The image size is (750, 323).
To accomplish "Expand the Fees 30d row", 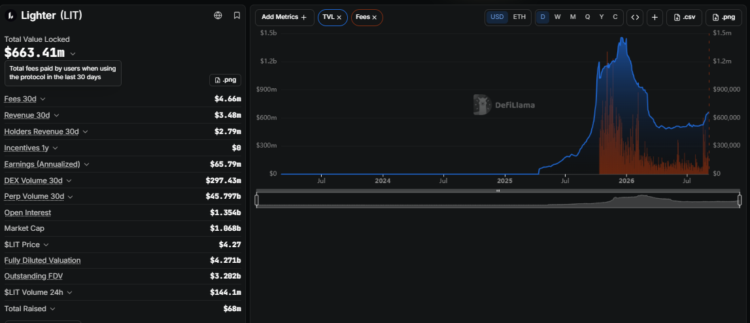I will point(43,99).
